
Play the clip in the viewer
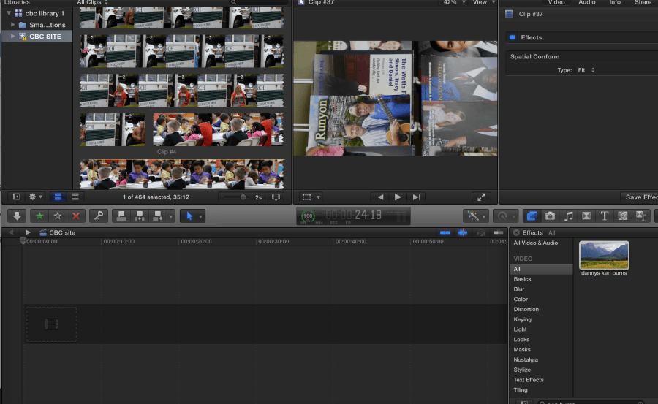tap(398, 197)
